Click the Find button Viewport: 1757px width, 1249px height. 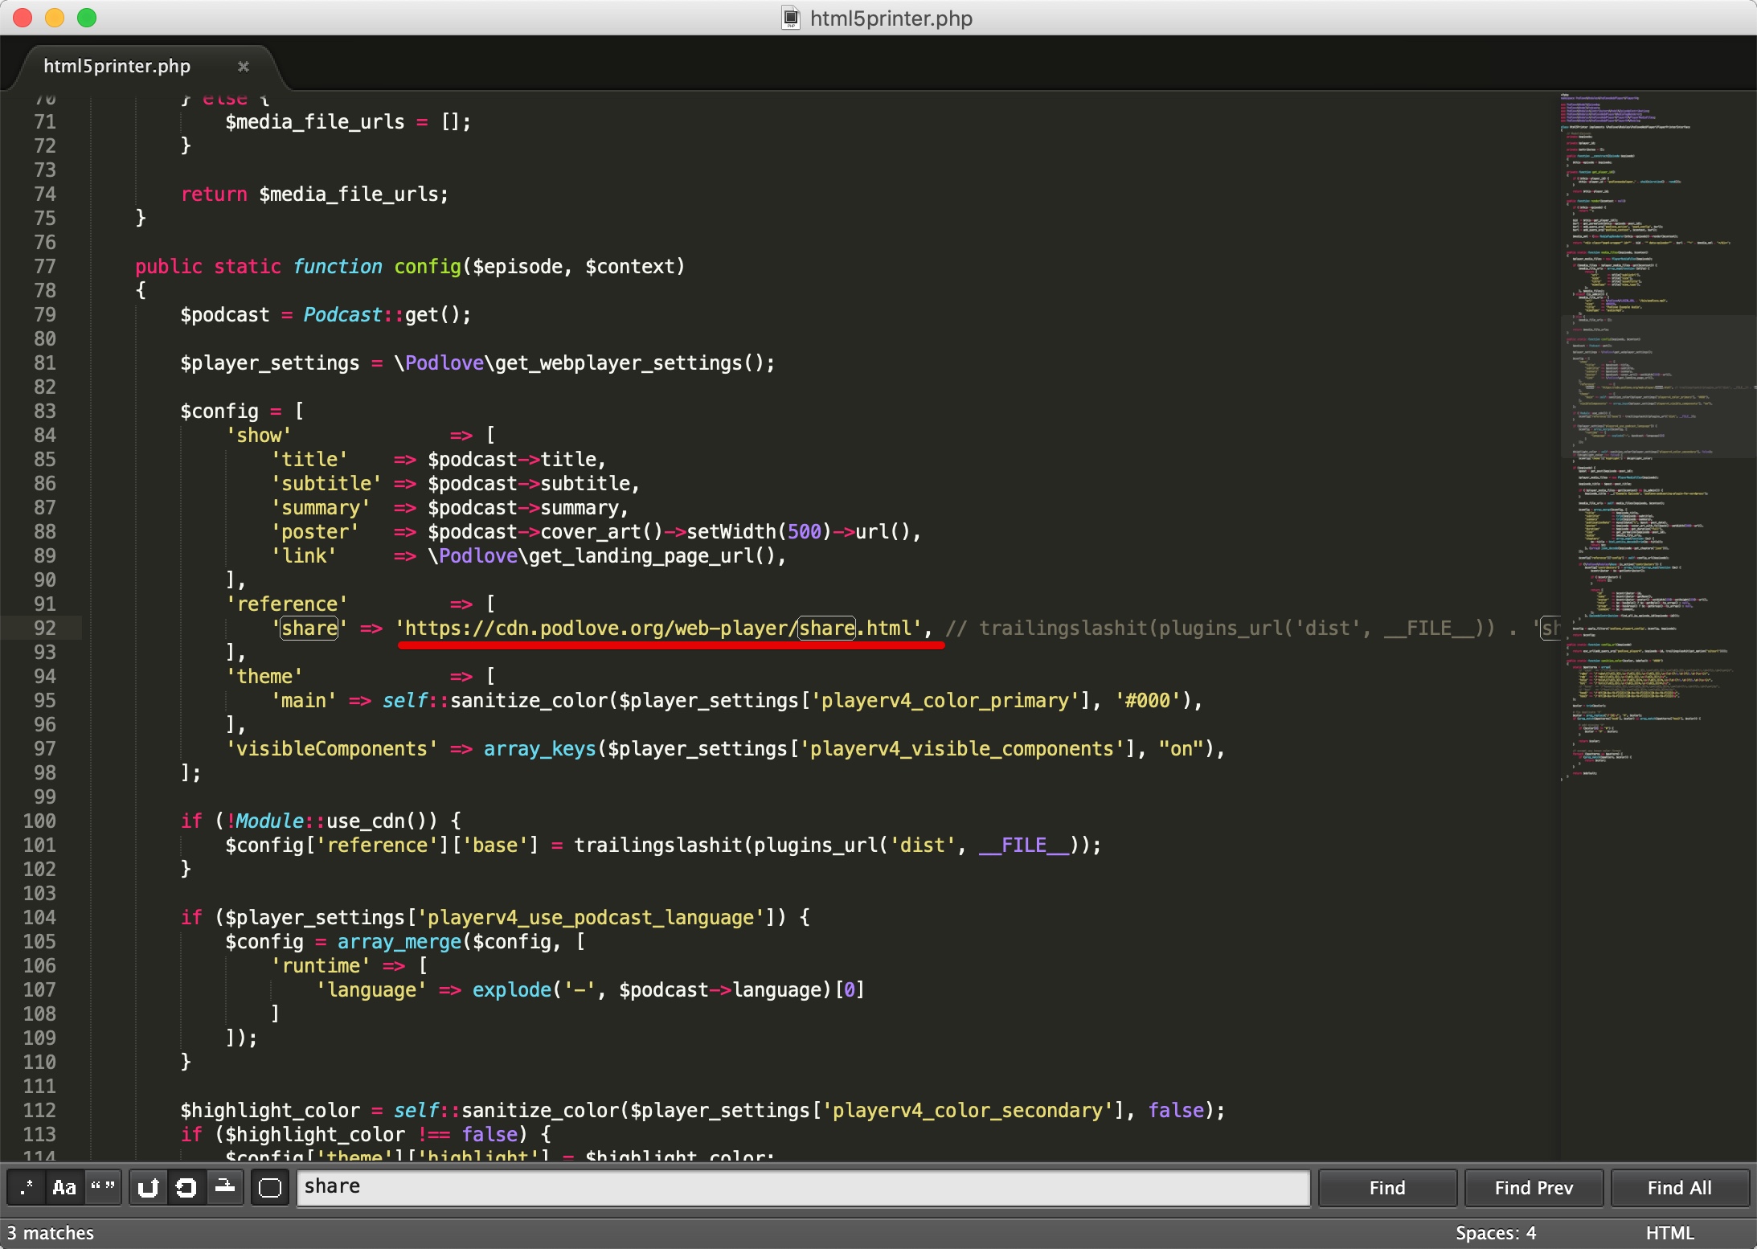tap(1387, 1188)
